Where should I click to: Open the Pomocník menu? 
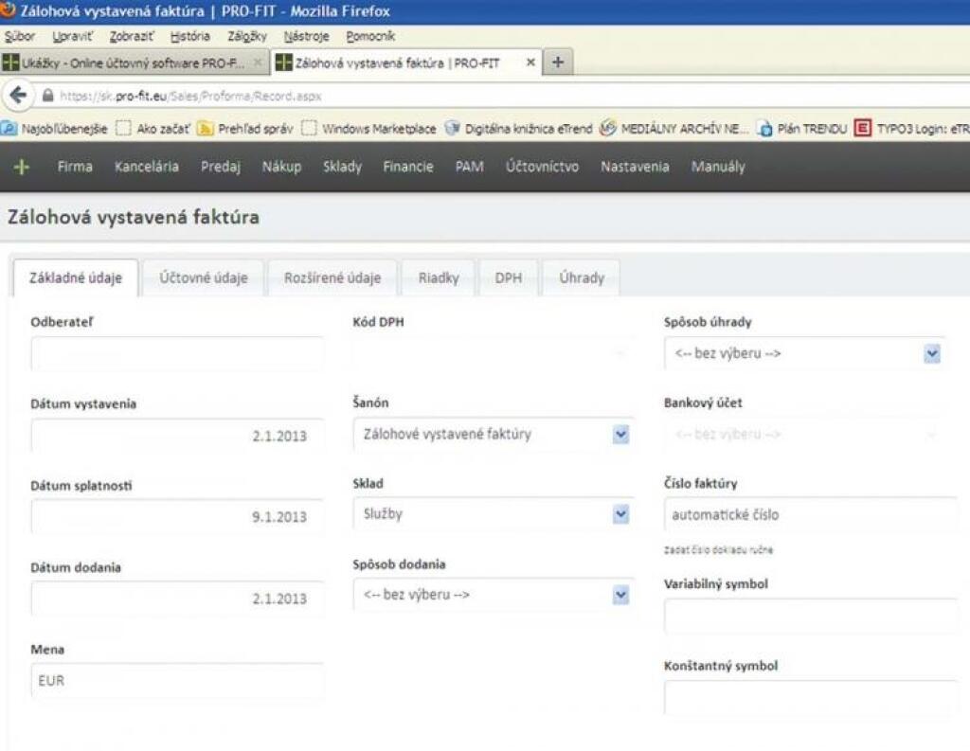coord(370,37)
